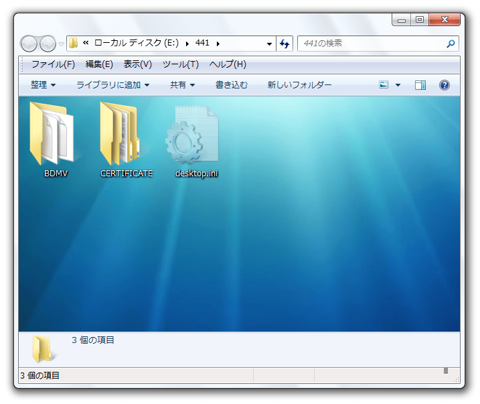Click the Back navigation arrow
Viewport: 480px width, 404px height.
29,44
